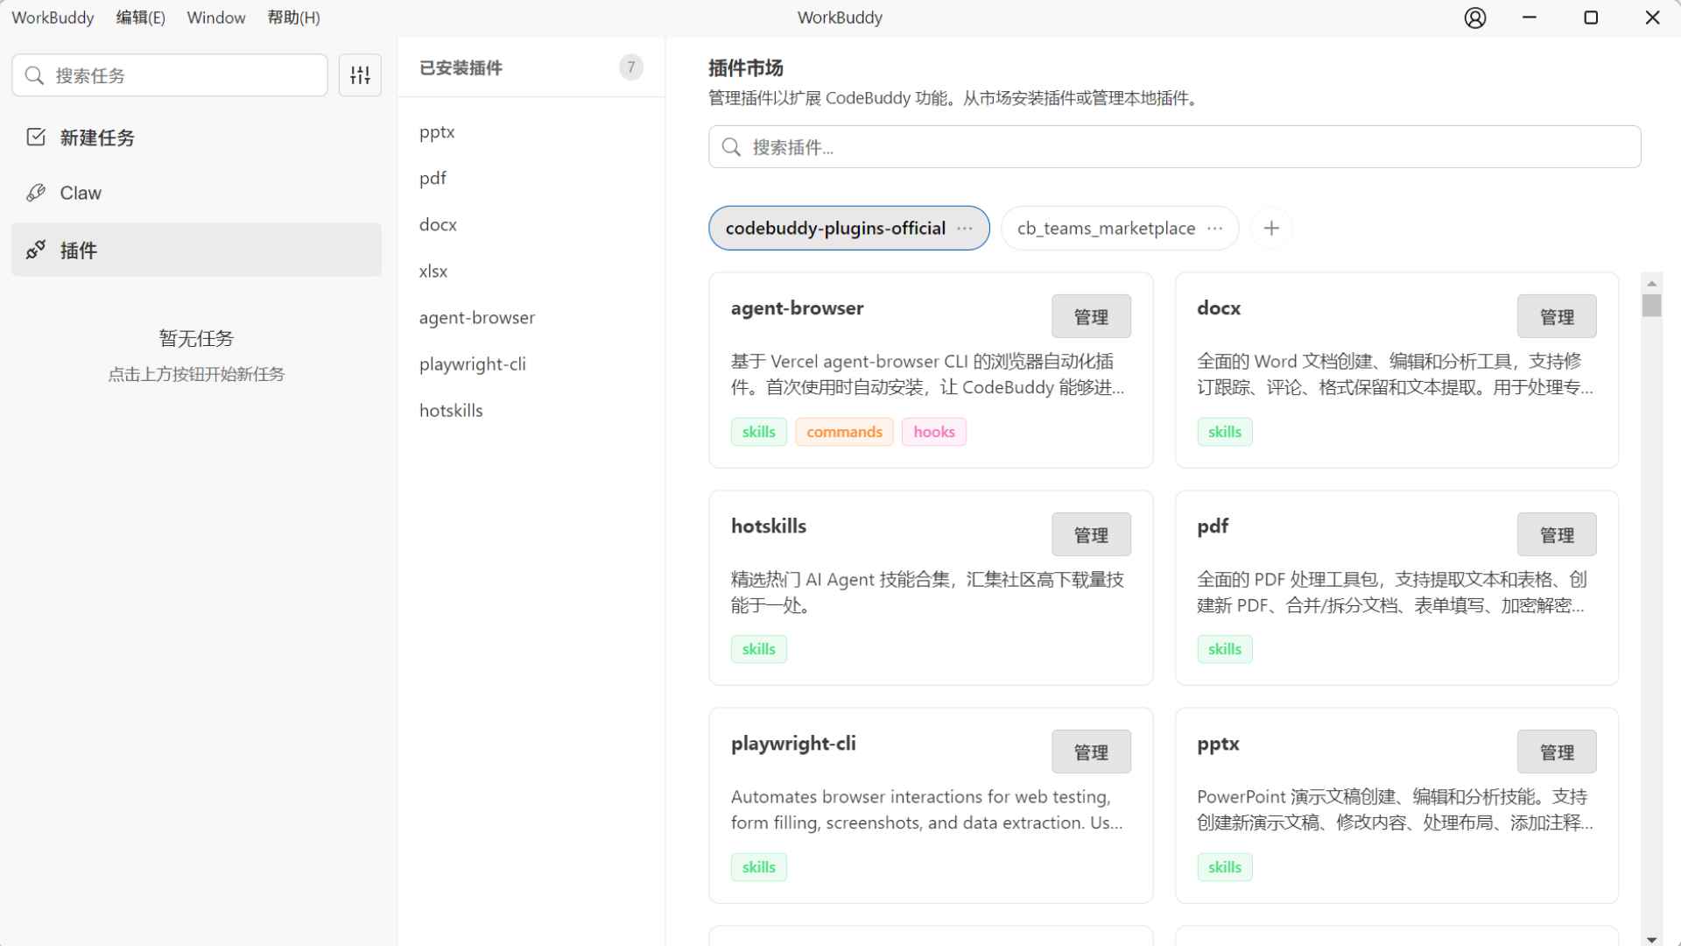Open cb_teams_marketplace more options ellipsis
Screen dimensions: 1681x946
coord(1214,229)
